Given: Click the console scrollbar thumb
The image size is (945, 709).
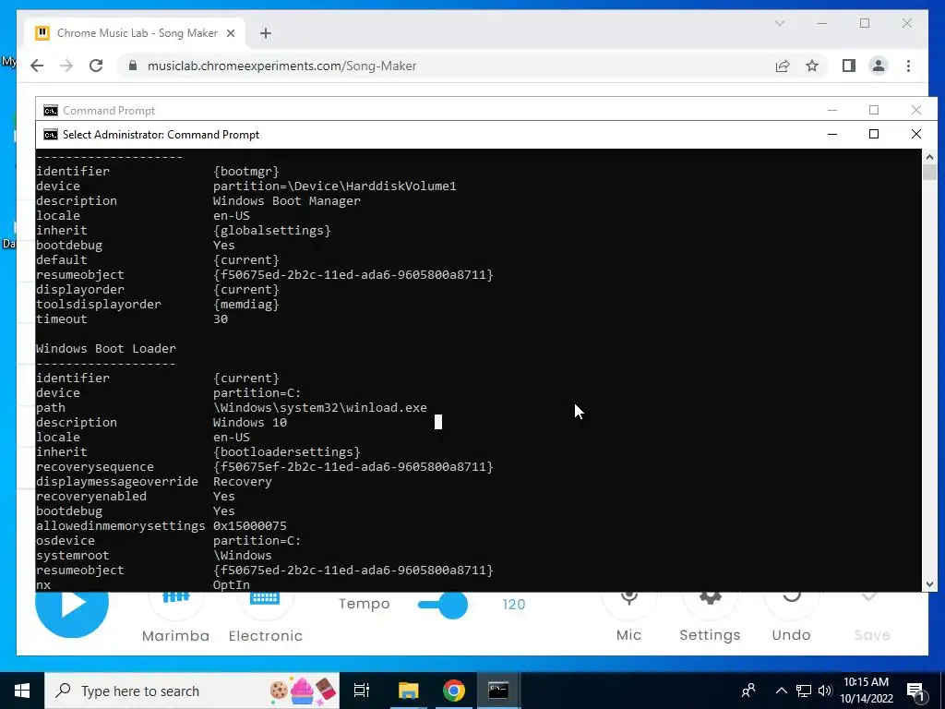Looking at the screenshot, I should [929, 173].
